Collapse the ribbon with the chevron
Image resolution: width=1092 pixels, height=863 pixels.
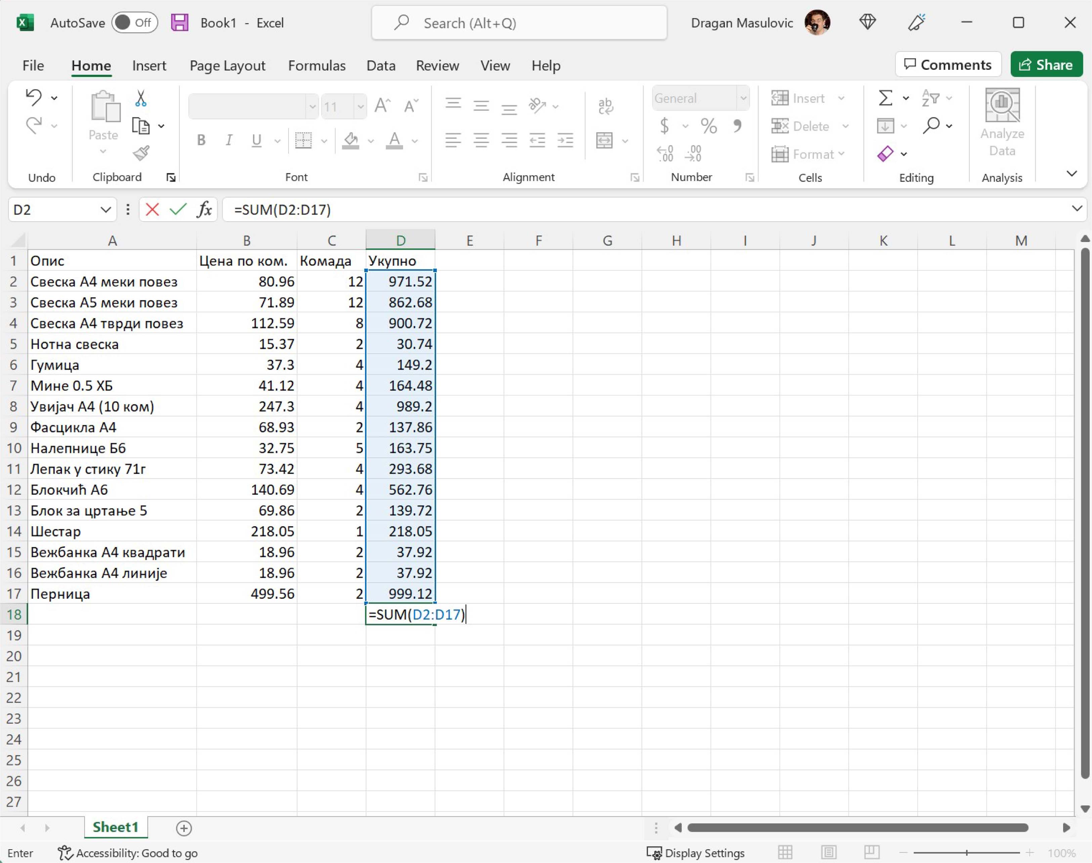[x=1071, y=174]
